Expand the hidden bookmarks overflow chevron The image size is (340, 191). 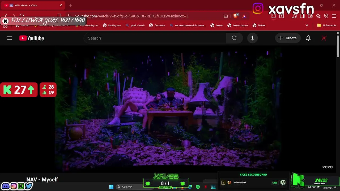[x=307, y=25]
